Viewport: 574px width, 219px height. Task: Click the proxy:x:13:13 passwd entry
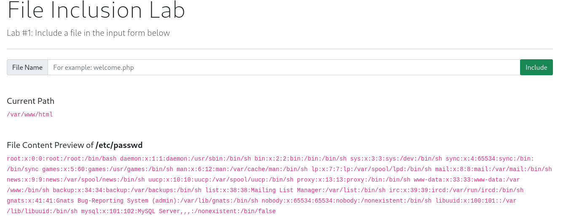coord(354,180)
